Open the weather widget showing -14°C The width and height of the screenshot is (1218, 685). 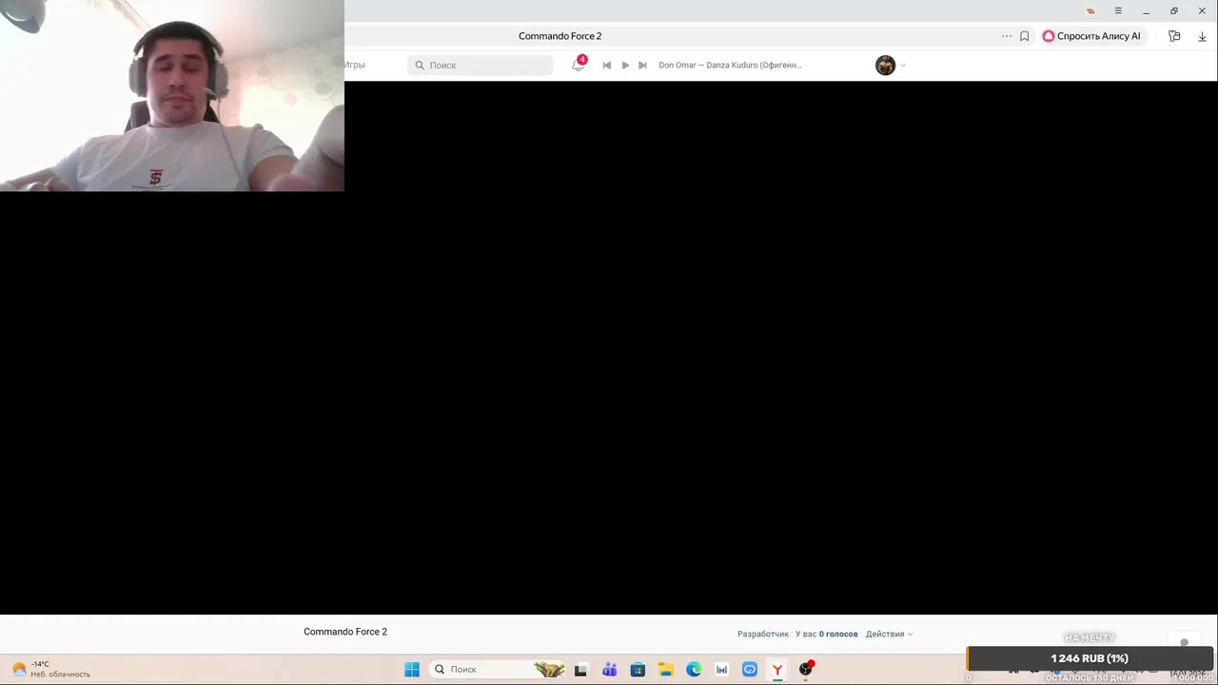tap(51, 669)
